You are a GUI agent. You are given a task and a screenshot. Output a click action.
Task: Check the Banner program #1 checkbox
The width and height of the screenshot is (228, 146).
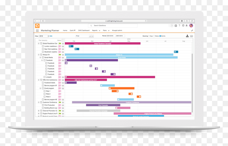[x=43, y=85]
